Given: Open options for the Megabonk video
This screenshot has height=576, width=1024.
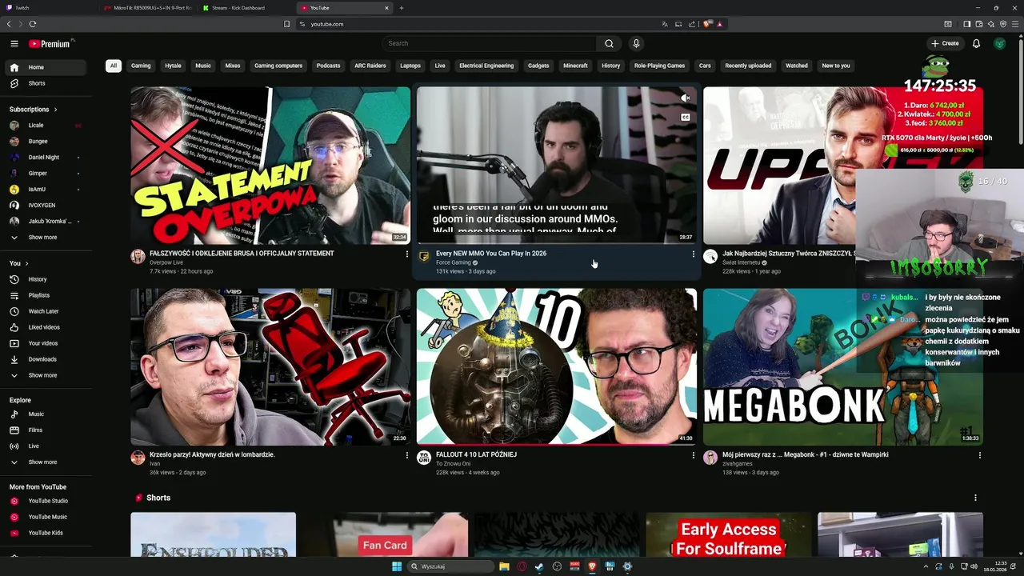Looking at the screenshot, I should pos(979,455).
